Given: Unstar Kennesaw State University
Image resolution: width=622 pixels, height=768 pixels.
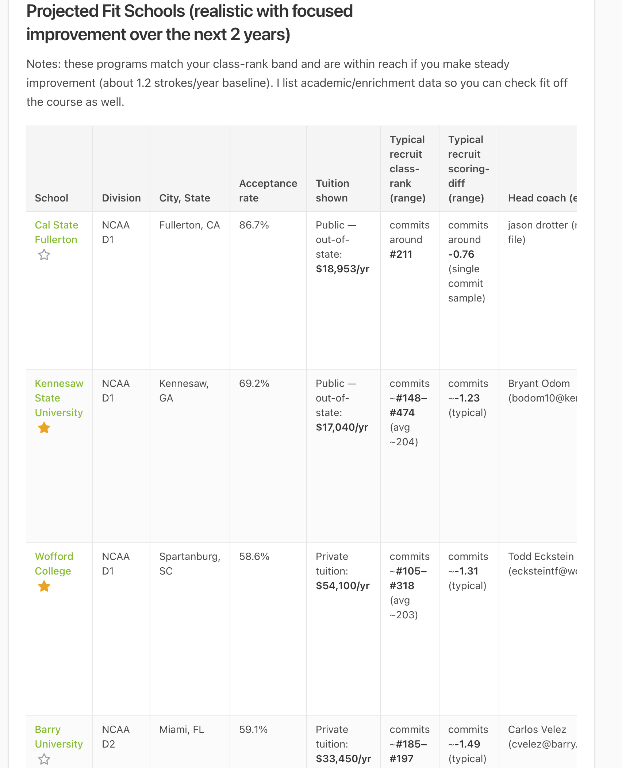Looking at the screenshot, I should 44,427.
